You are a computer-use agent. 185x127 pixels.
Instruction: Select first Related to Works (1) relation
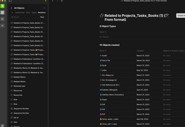point(28,68)
